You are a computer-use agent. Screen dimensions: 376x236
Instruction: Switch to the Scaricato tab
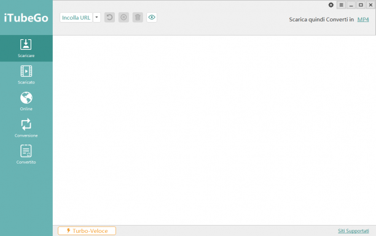[26, 75]
